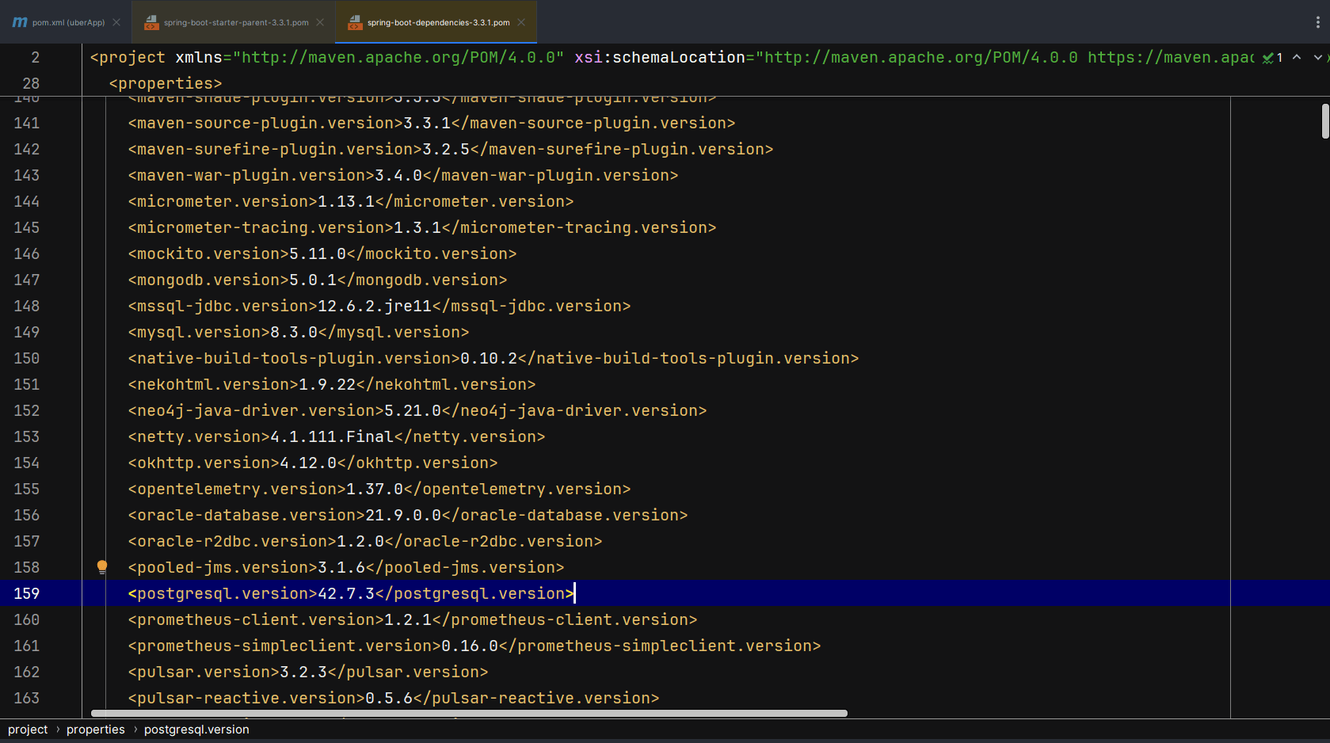Go to next highlighted problem arrow
This screenshot has height=743, width=1330.
1318,57
